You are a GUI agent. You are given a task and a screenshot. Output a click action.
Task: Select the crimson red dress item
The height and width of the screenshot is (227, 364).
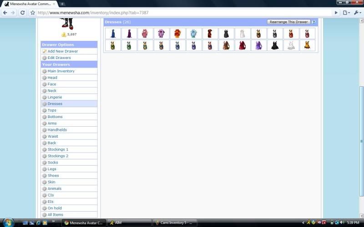coord(243,45)
